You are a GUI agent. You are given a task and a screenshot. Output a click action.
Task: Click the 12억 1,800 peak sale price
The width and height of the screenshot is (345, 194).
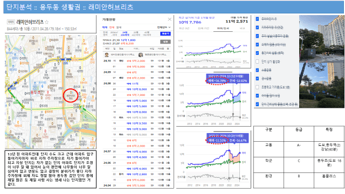(128, 40)
